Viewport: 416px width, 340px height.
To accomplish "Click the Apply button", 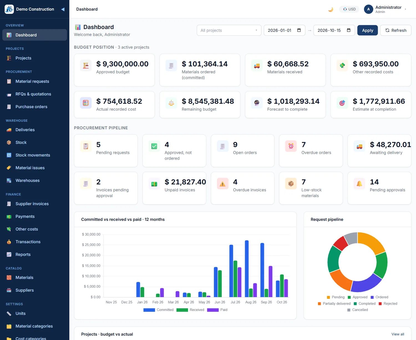I will [367, 30].
